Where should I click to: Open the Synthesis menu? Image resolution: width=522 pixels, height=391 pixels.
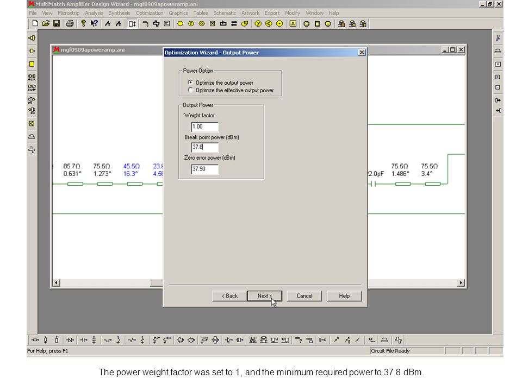[x=119, y=13]
